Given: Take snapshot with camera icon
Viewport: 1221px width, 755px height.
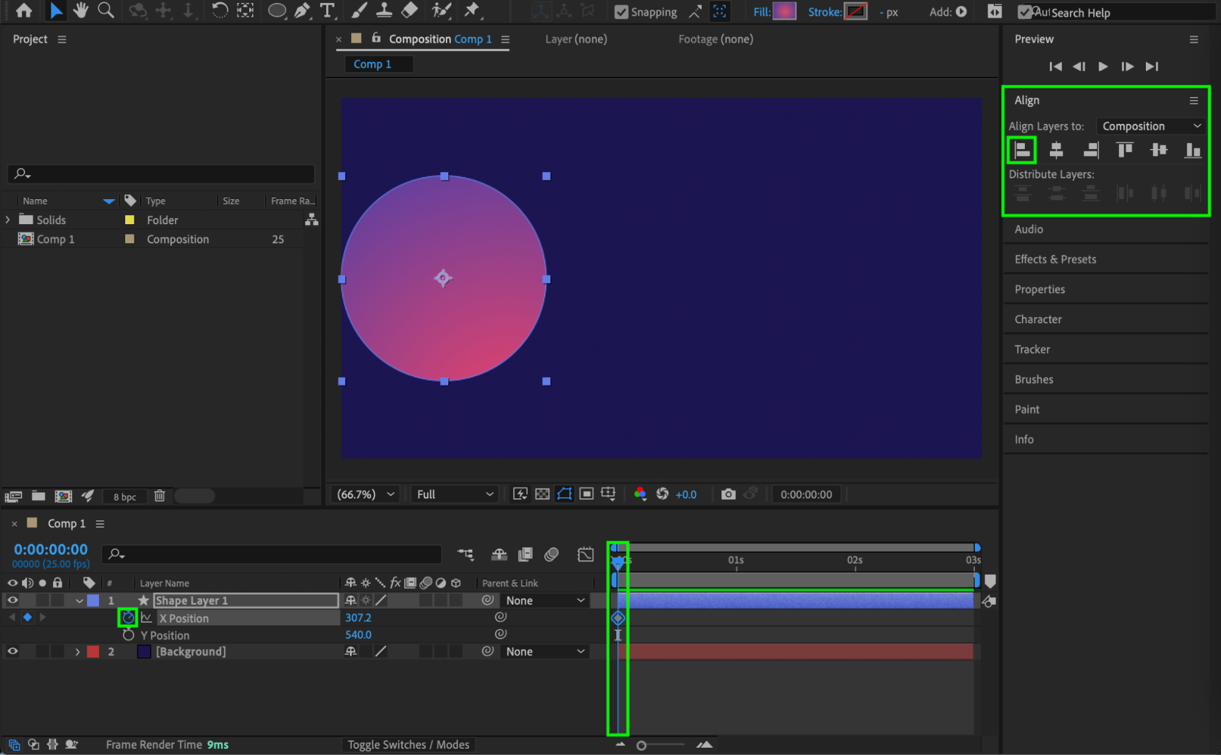Looking at the screenshot, I should click(727, 494).
